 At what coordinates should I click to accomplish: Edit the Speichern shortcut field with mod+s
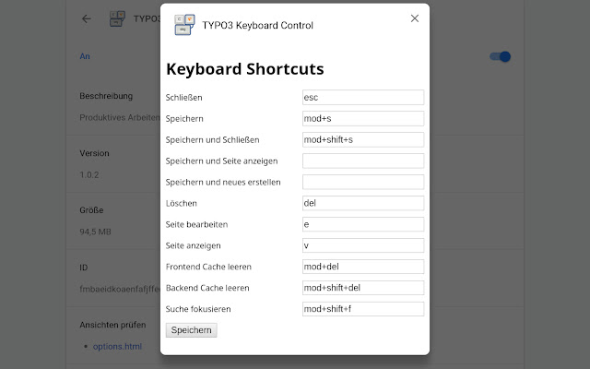pos(363,119)
